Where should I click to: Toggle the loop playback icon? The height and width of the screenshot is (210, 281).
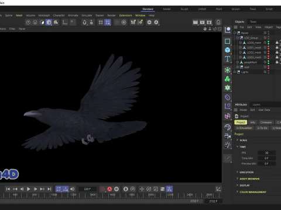(59, 189)
